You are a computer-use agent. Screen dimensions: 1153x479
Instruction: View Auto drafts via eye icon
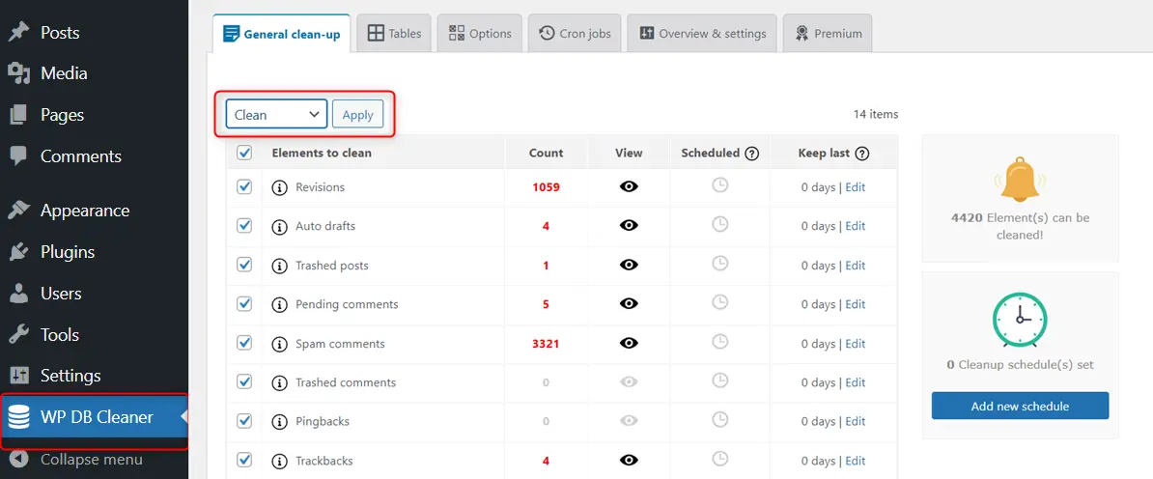(x=629, y=226)
